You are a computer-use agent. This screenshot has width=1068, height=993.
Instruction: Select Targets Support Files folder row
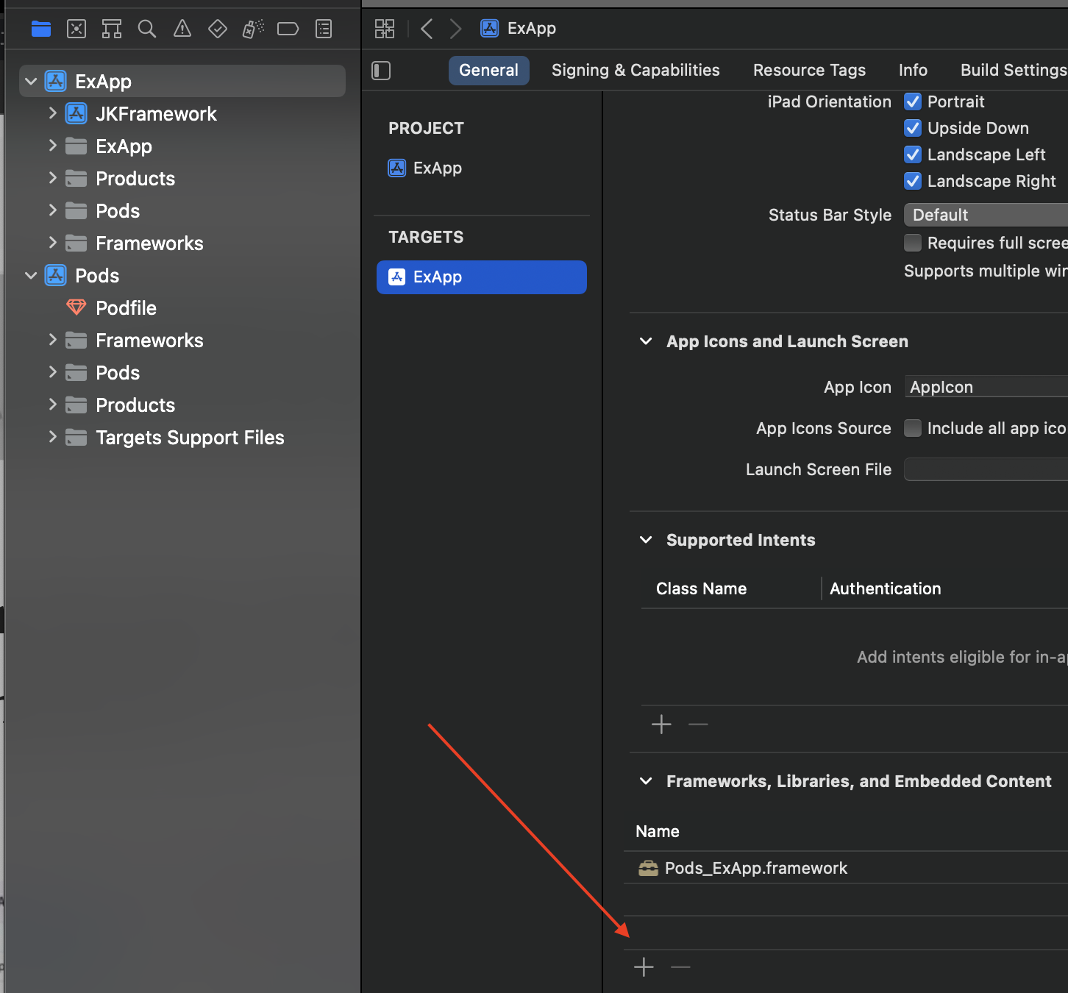pos(190,438)
